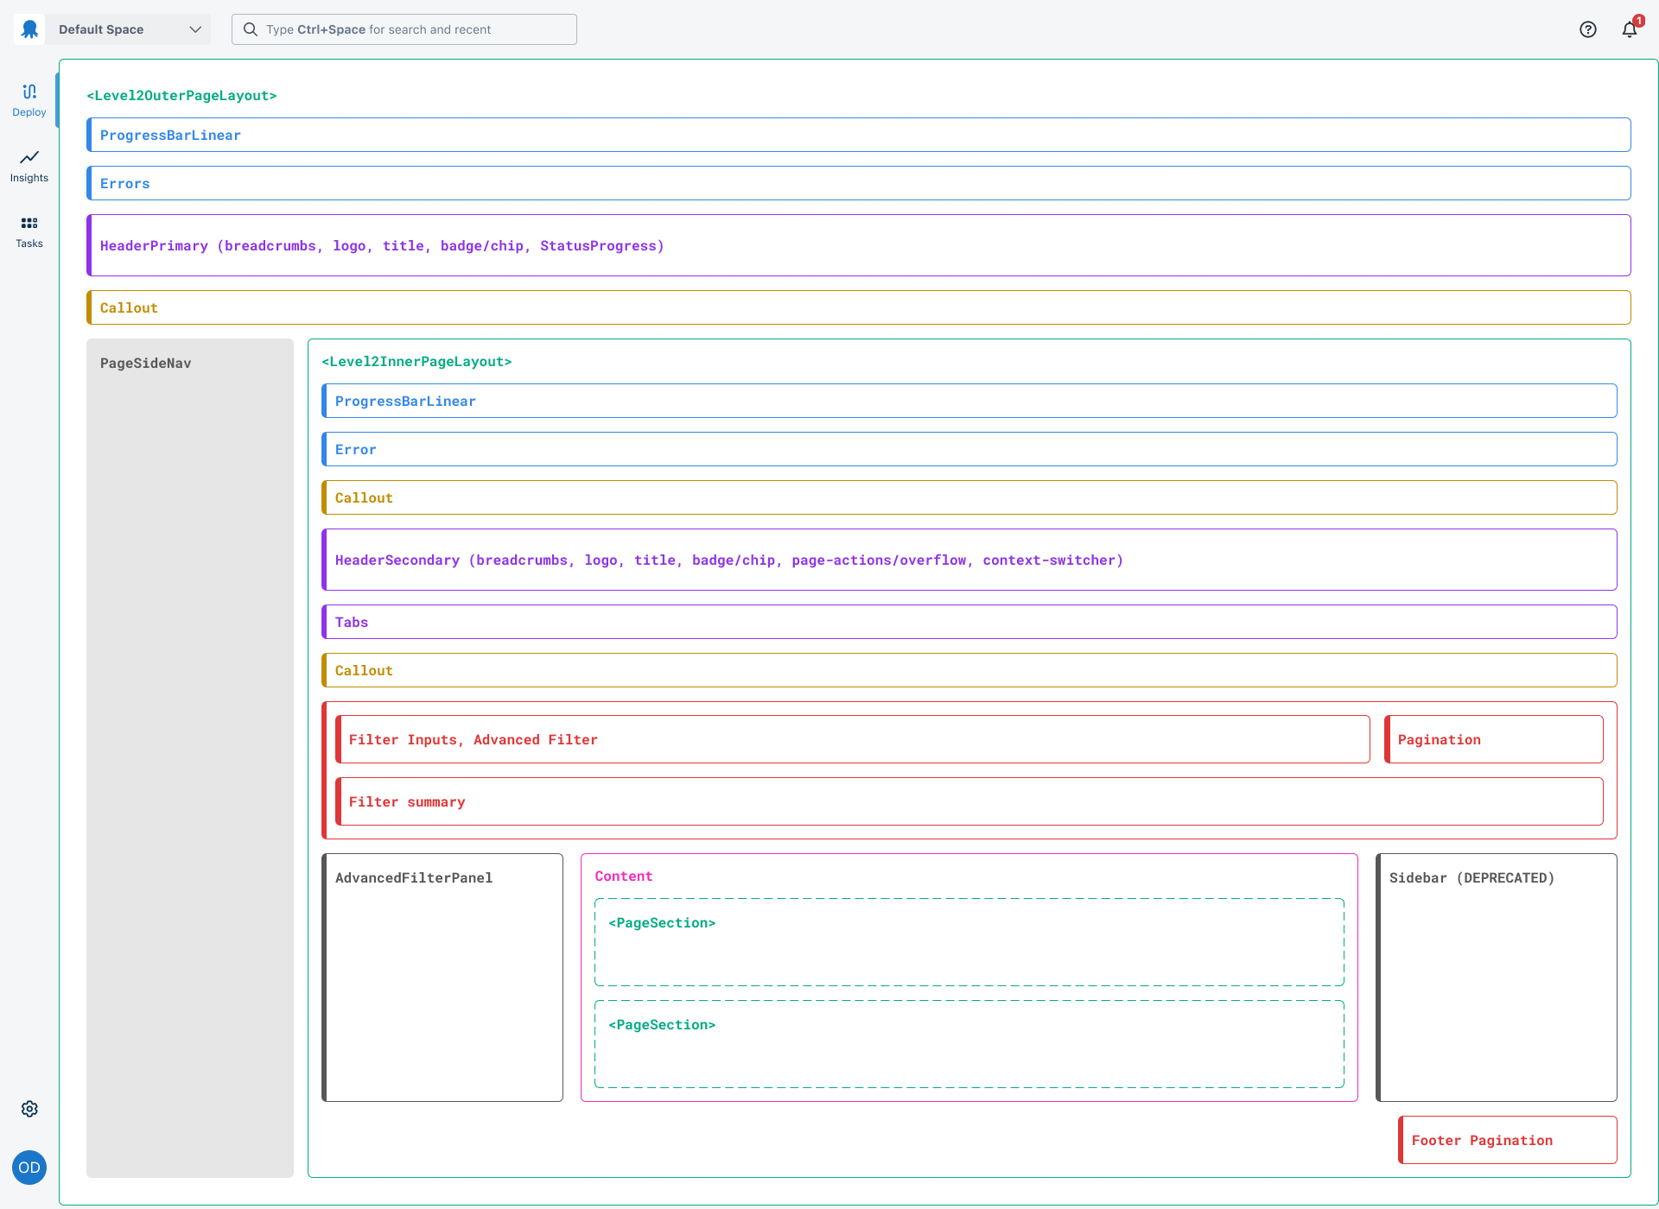The width and height of the screenshot is (1659, 1209).
Task: Click the Content label
Action: (x=624, y=877)
